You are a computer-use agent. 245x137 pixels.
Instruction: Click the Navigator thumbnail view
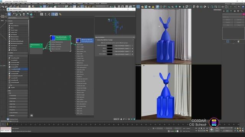(115, 25)
